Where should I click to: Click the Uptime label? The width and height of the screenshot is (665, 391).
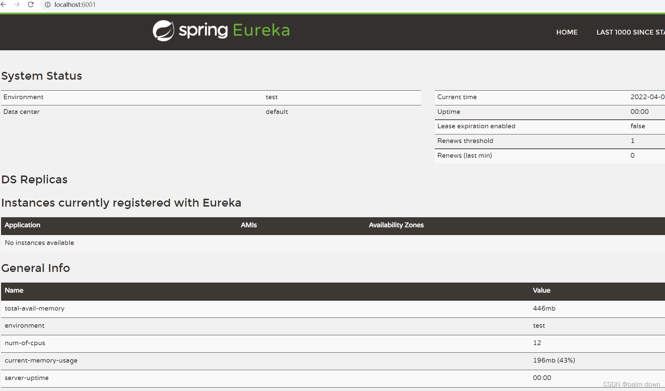pyautogui.click(x=449, y=112)
